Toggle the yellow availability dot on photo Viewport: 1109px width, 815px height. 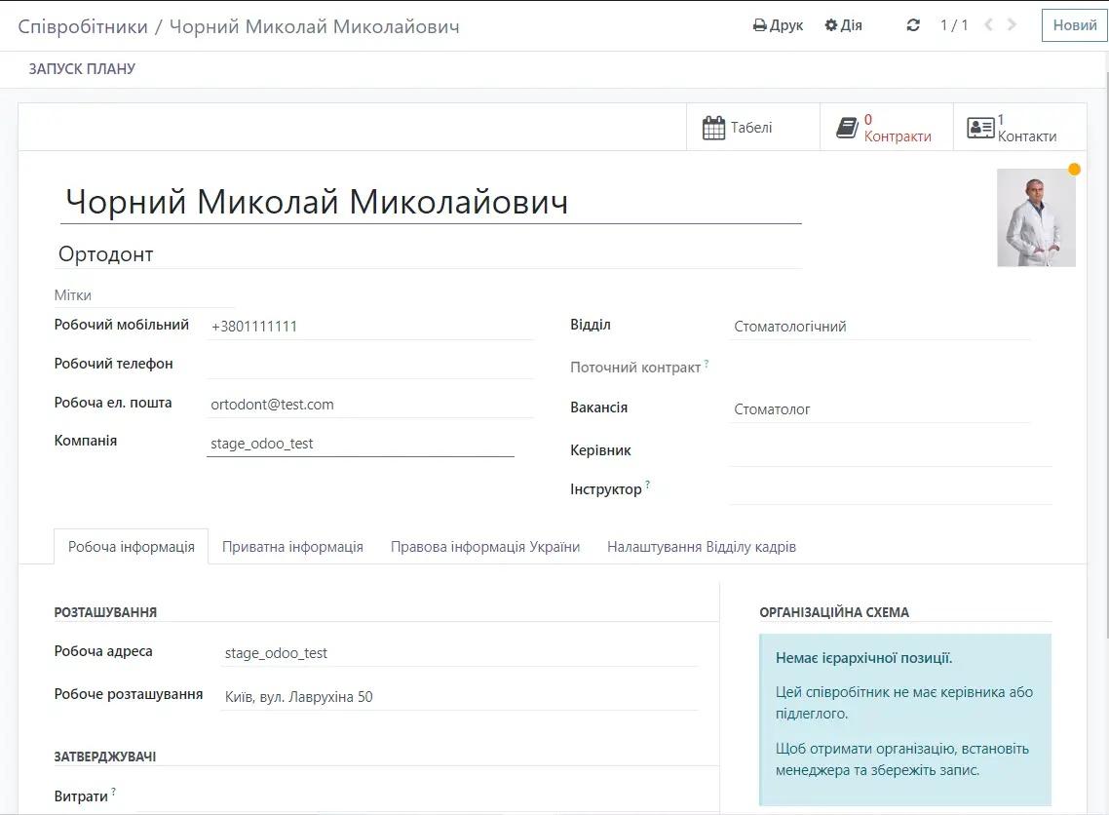[1074, 169]
